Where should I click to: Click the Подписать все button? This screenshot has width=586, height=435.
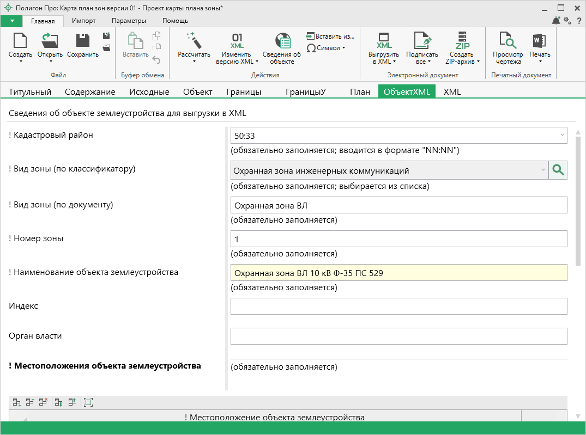[x=422, y=48]
